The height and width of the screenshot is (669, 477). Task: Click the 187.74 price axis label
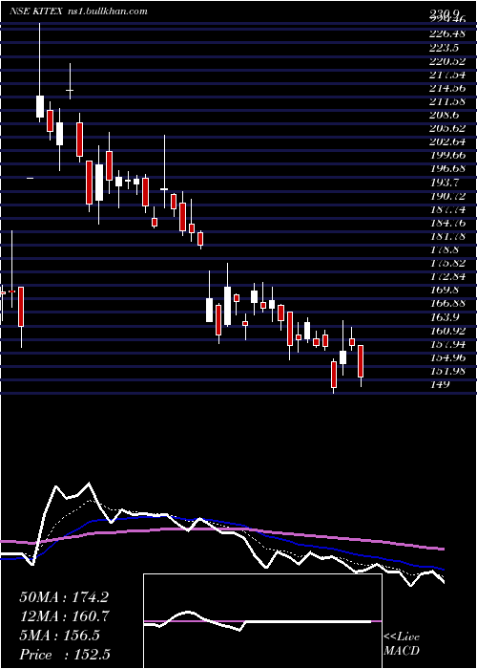click(446, 209)
